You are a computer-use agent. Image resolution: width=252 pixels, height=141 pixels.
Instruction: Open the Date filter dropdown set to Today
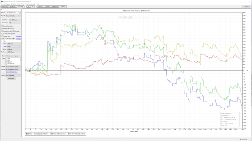pos(14,47)
